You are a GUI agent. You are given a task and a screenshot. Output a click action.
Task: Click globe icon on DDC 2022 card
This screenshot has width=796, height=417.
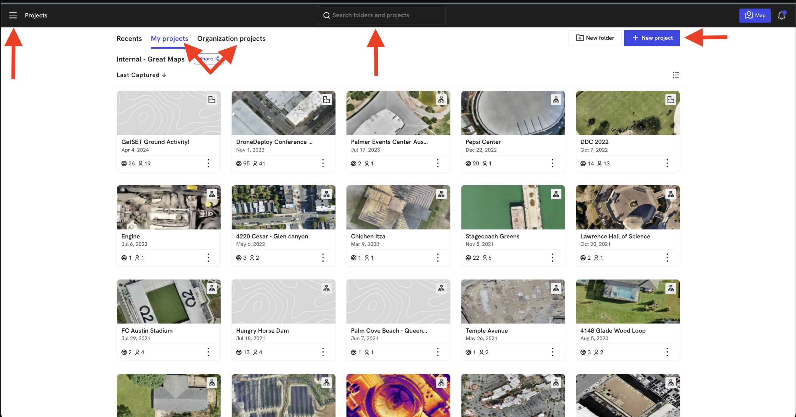[x=583, y=163]
